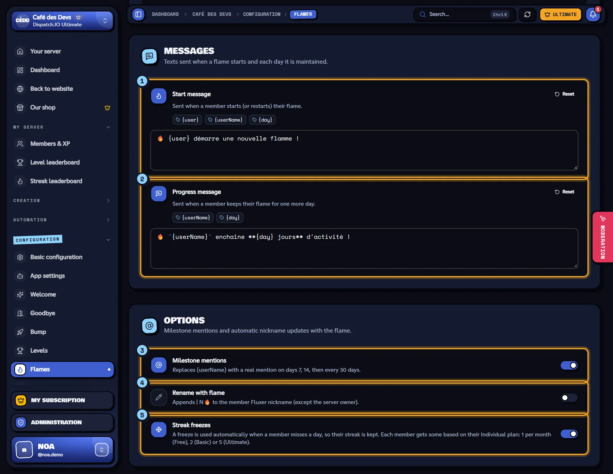The height and width of the screenshot is (474, 613).
Task: Click the Welcome sparkle icon
Action: click(20, 295)
